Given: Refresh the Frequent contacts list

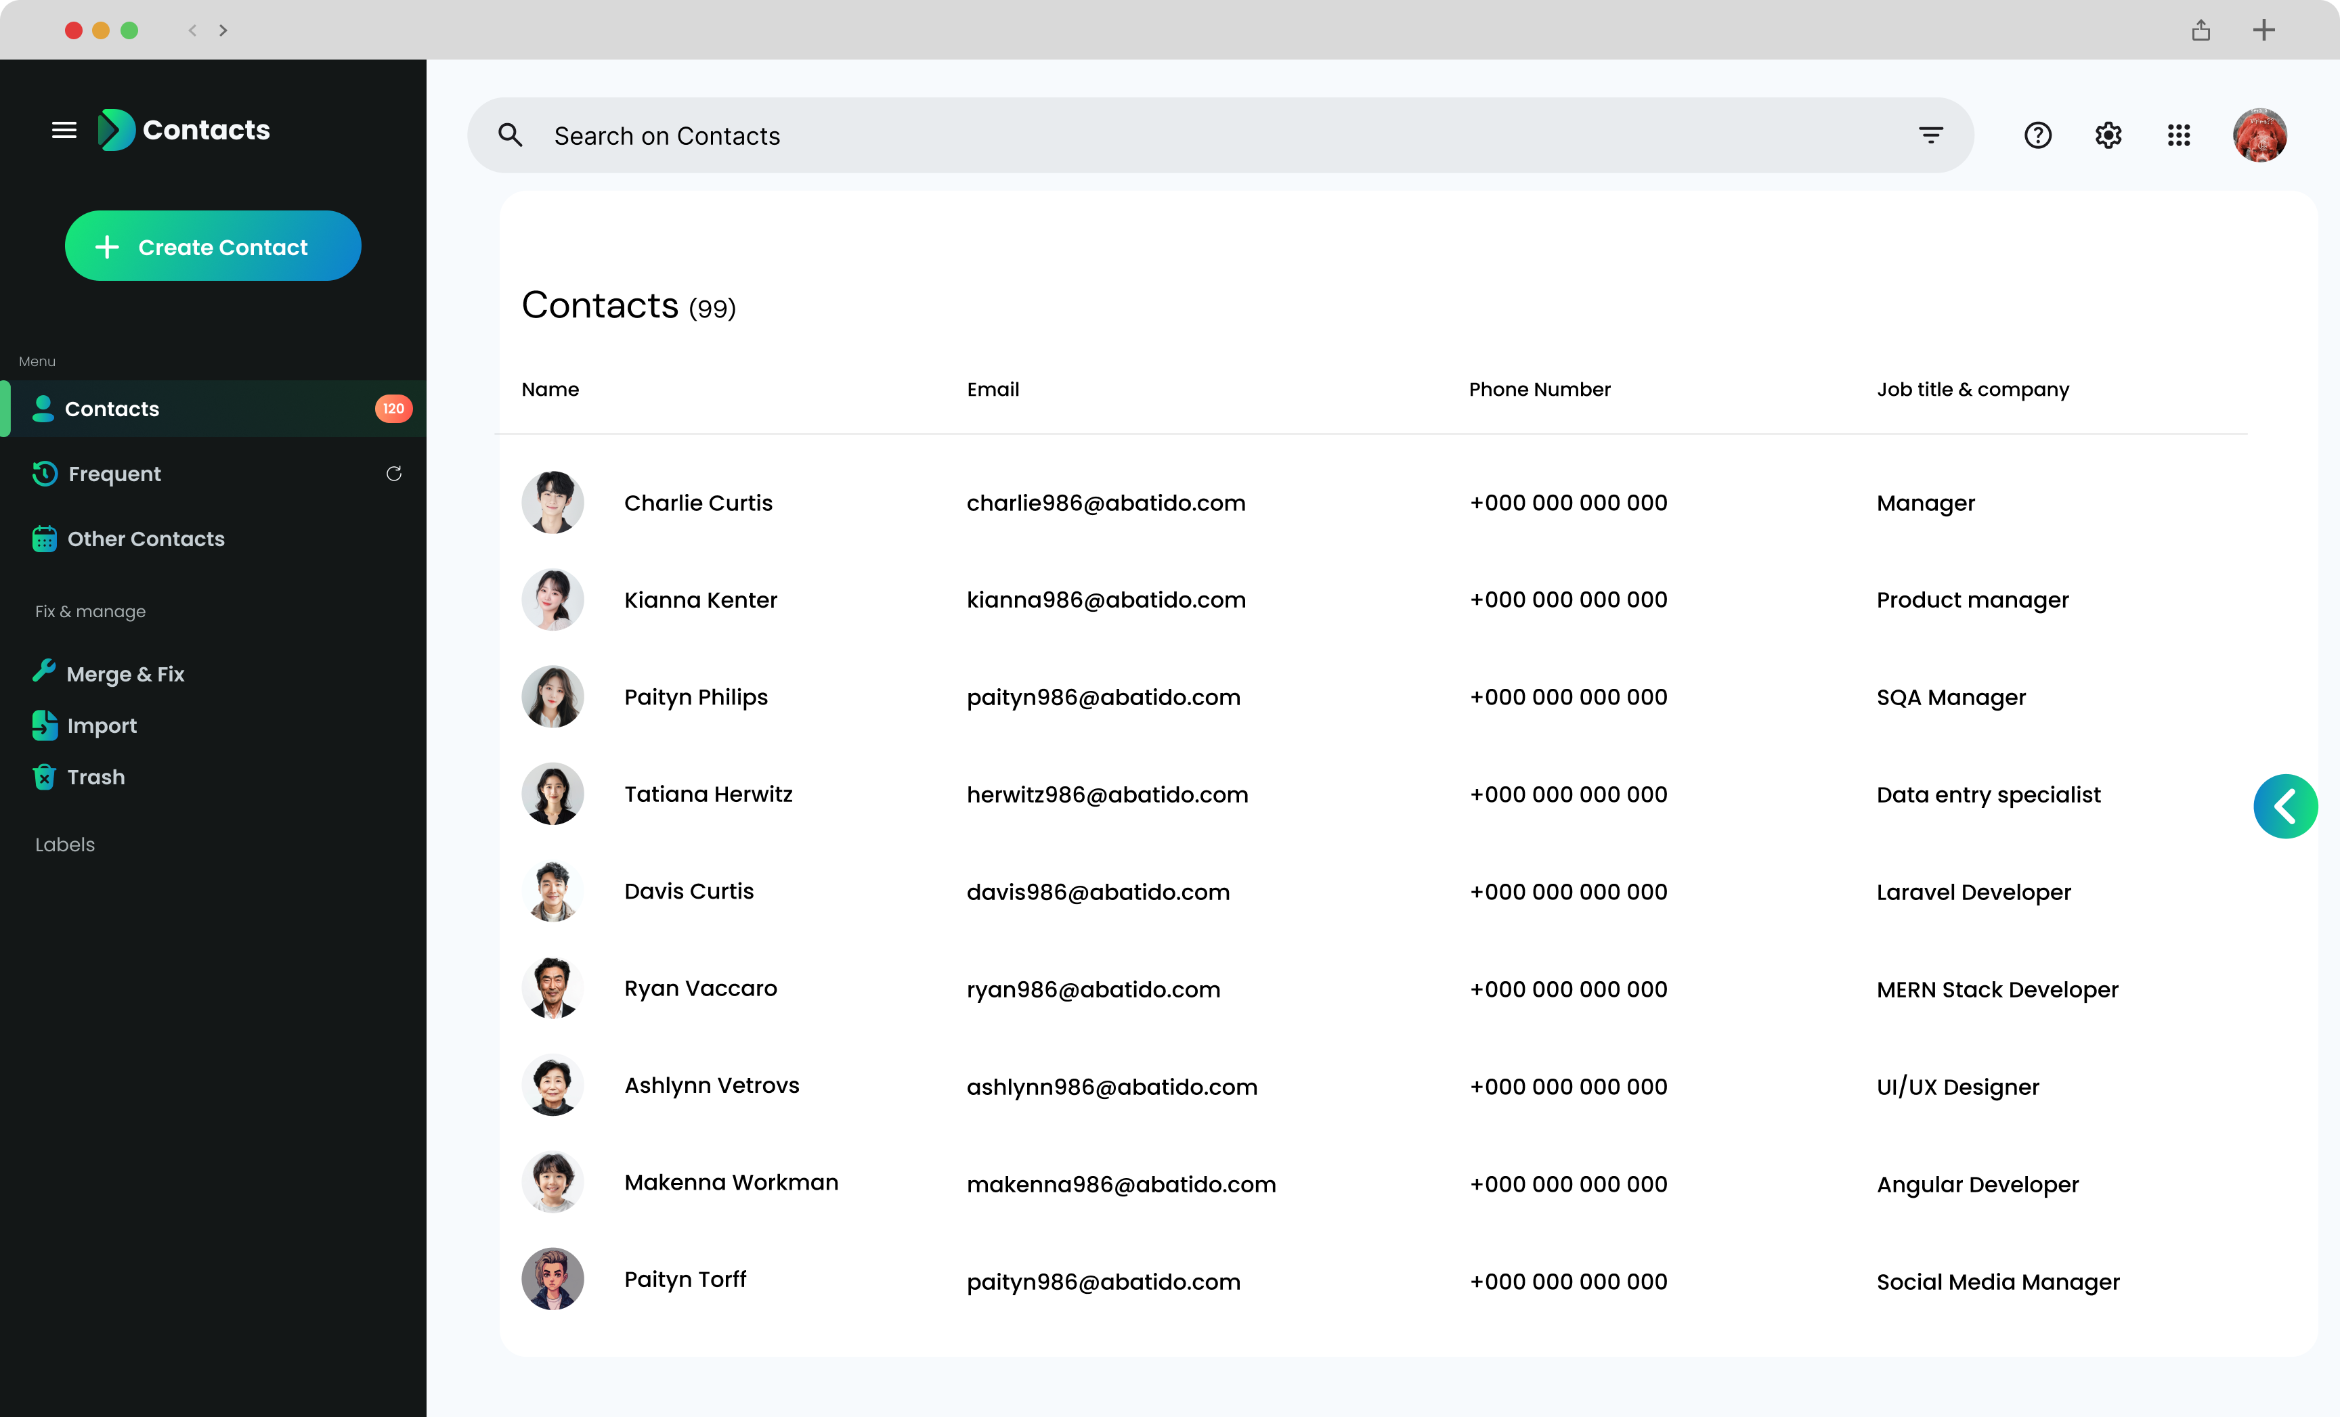Looking at the screenshot, I should 394,474.
